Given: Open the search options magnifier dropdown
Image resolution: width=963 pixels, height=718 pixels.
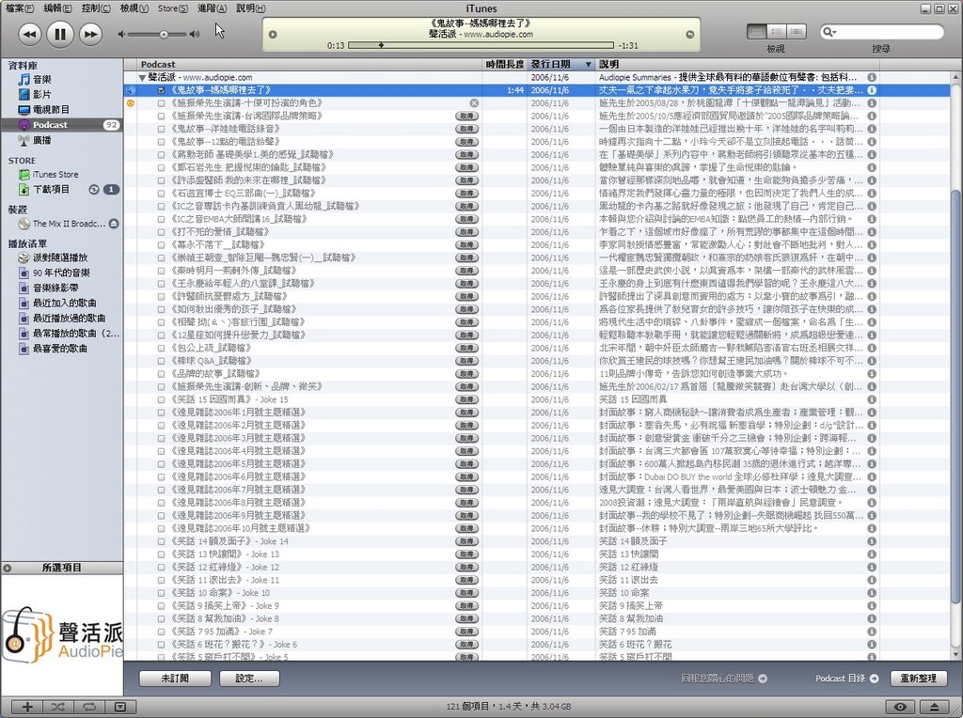Looking at the screenshot, I should (829, 32).
